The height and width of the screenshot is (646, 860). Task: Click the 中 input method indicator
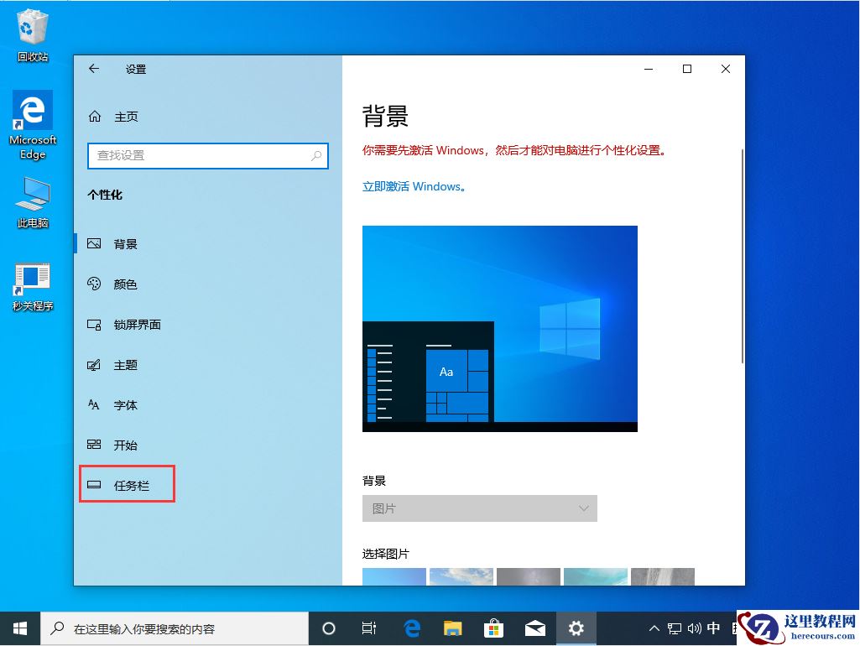(713, 628)
